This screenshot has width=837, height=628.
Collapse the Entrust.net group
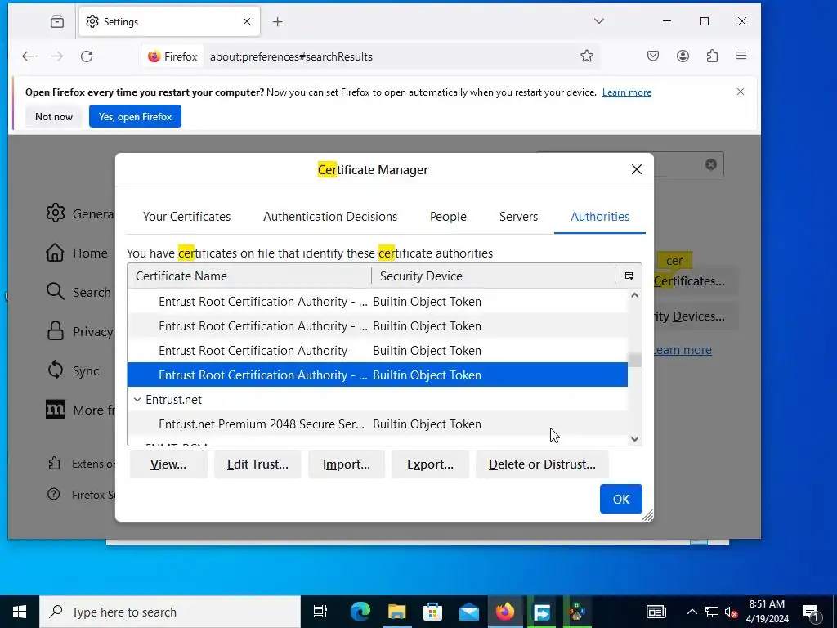pos(137,399)
